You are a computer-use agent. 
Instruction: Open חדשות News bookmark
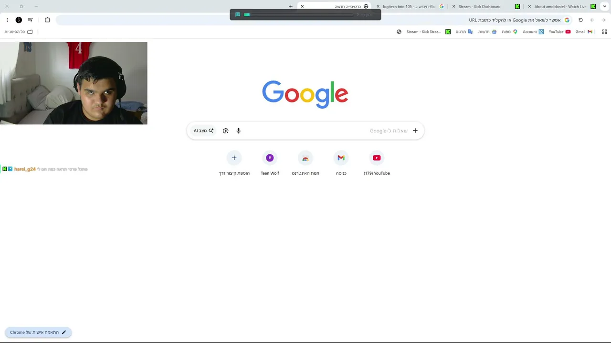(x=487, y=32)
